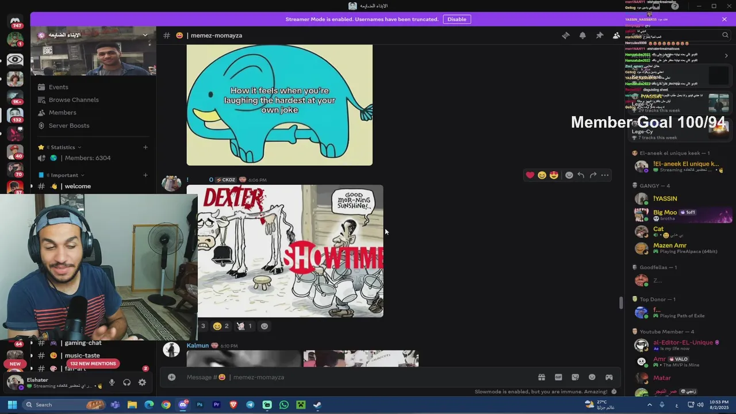
Task: Toggle the member list icon
Action: point(616,35)
